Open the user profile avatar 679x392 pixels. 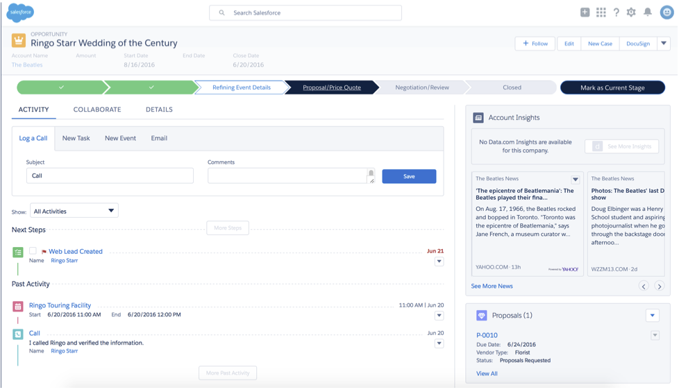667,12
